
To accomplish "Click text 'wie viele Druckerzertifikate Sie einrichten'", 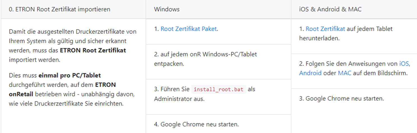I will (66, 104).
